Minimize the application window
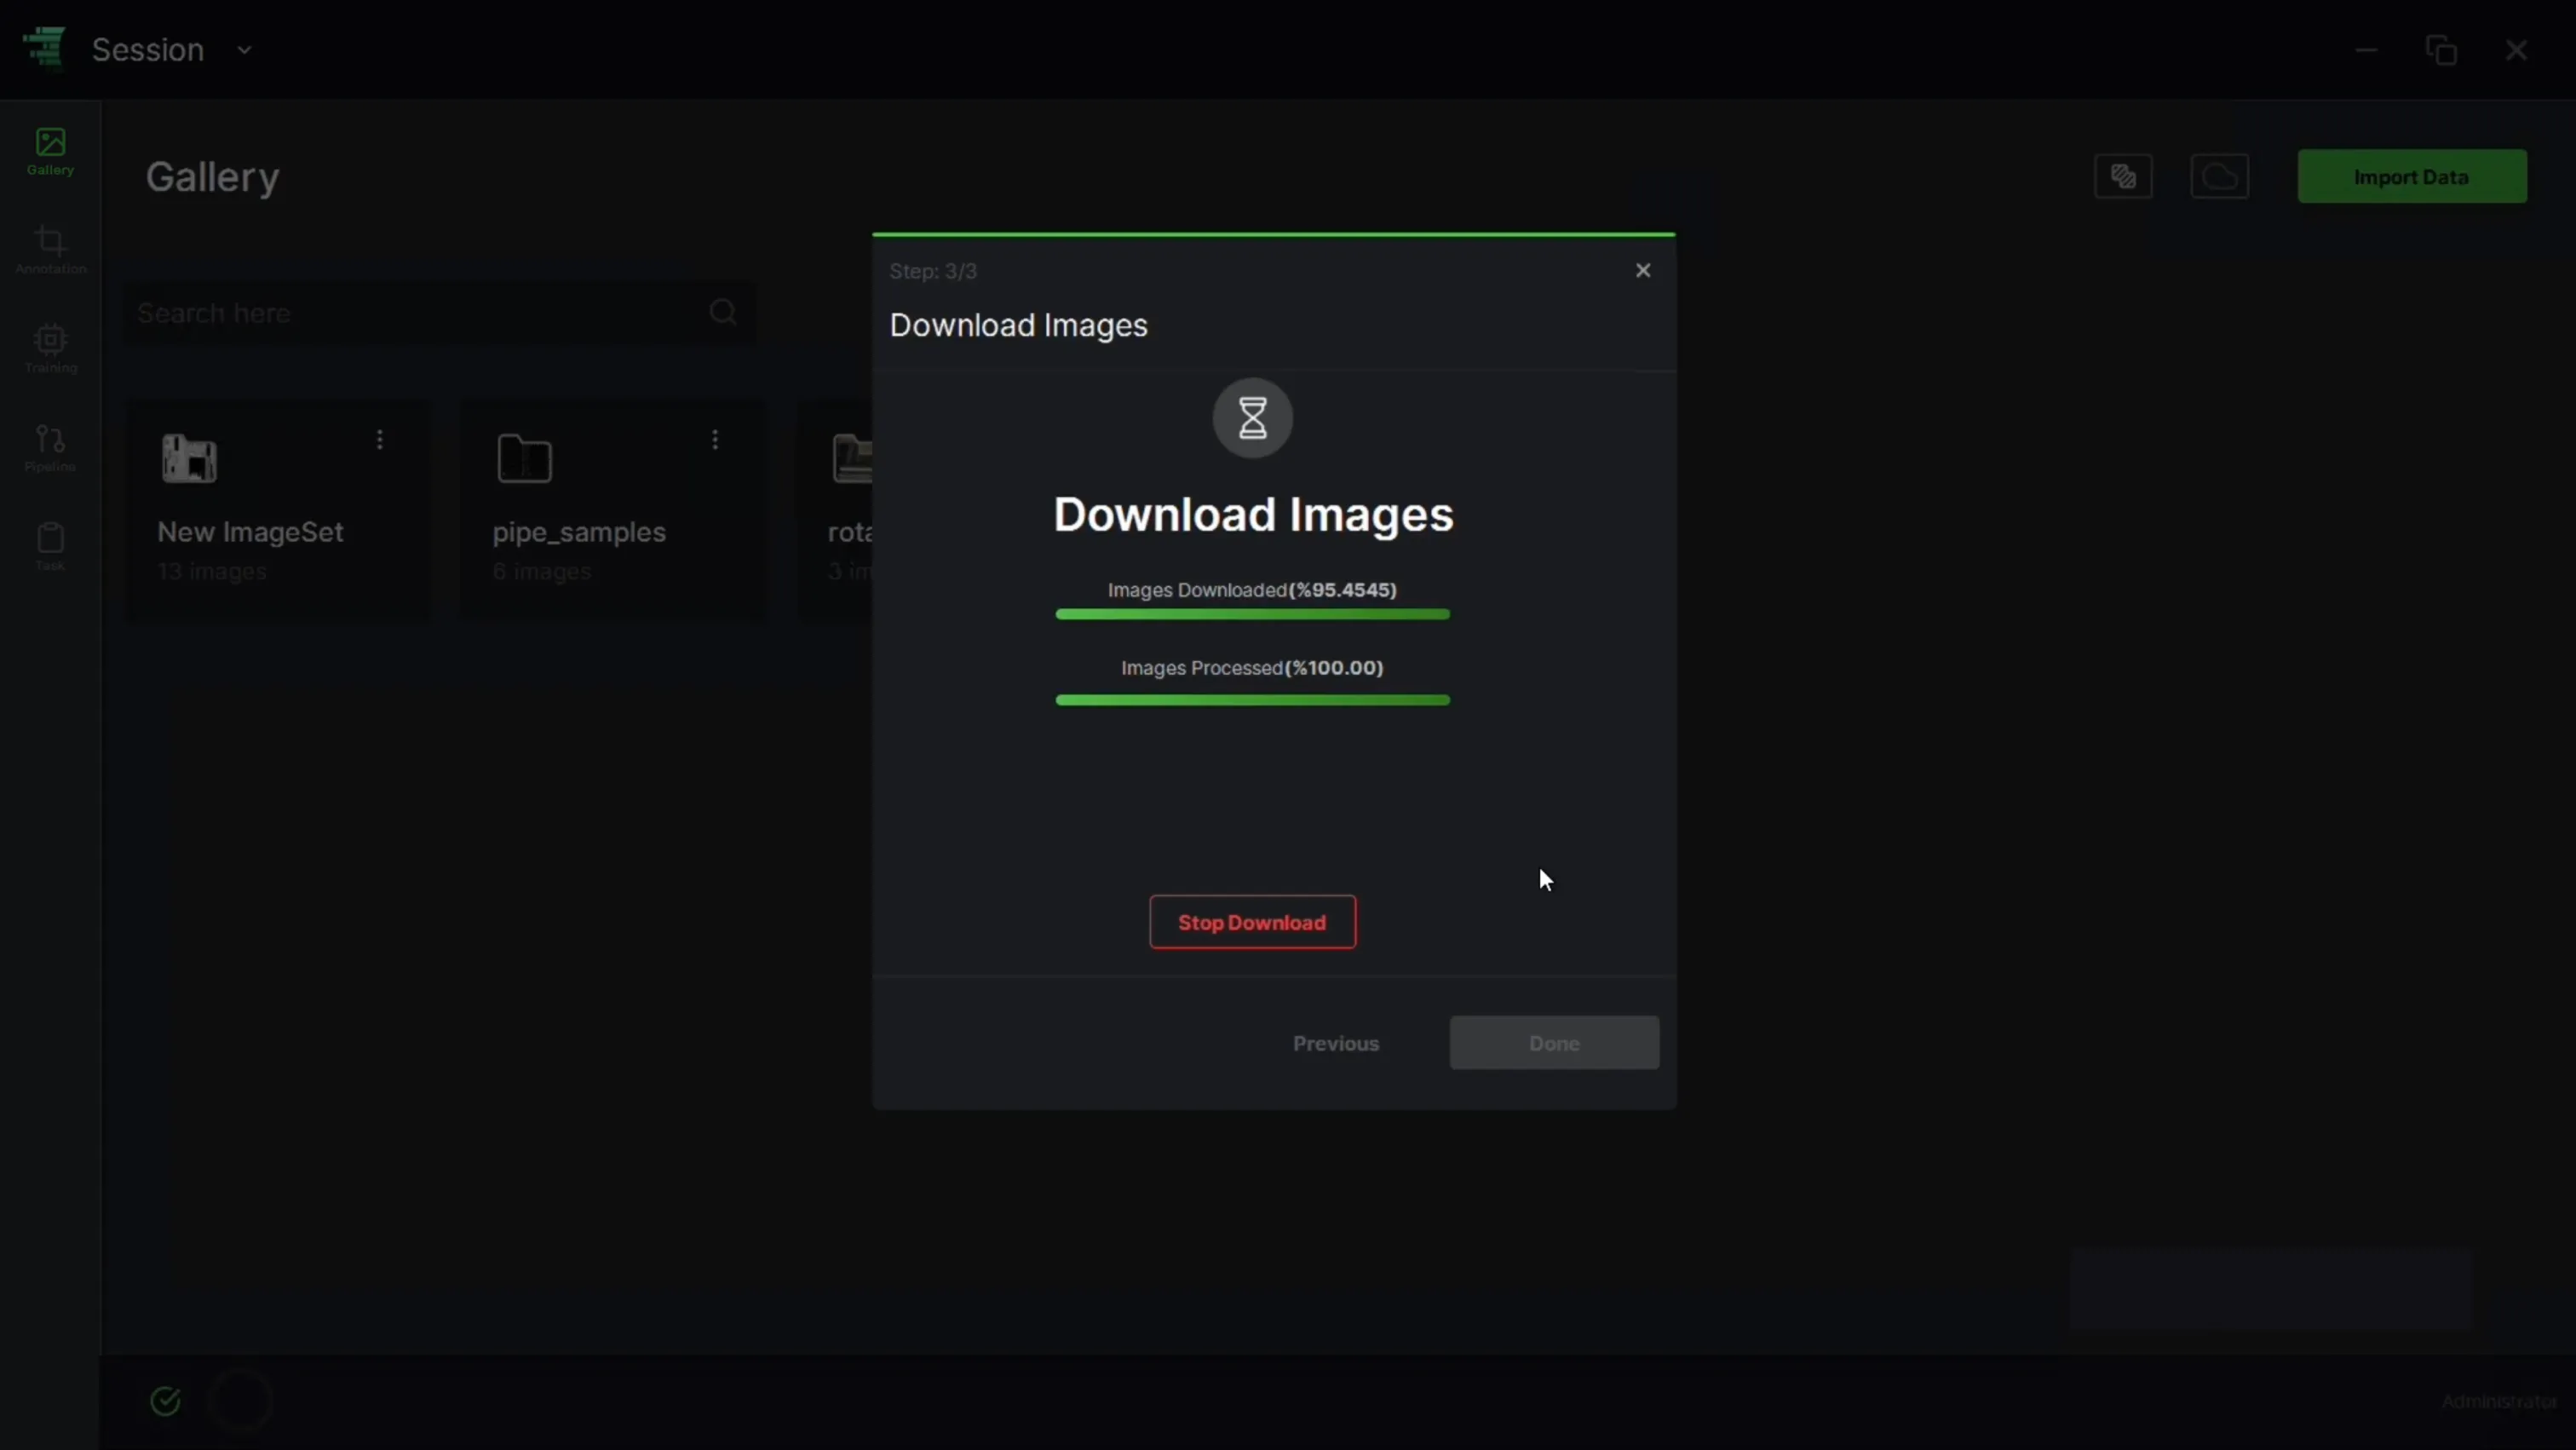 pos(2366,49)
